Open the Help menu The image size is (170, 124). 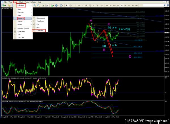click(x=40, y=2)
